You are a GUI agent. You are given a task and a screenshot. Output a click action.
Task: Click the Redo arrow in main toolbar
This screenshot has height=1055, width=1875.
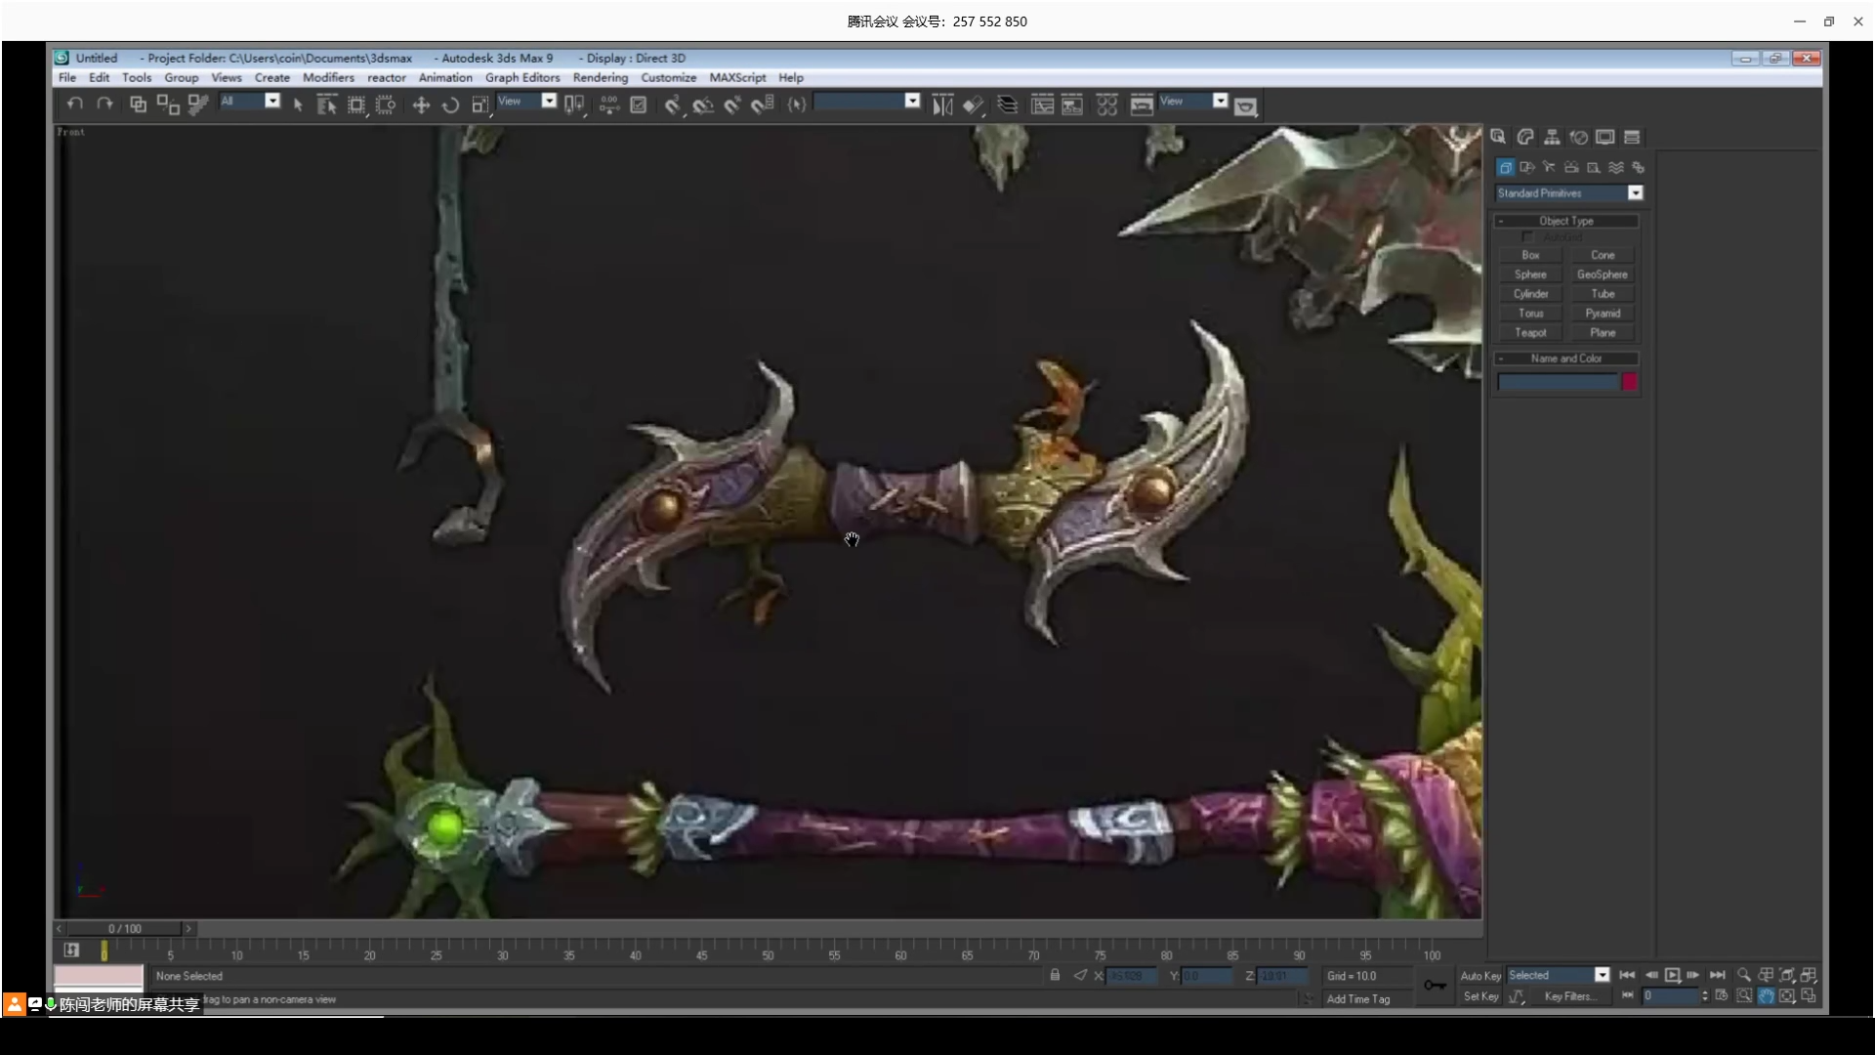pos(104,104)
